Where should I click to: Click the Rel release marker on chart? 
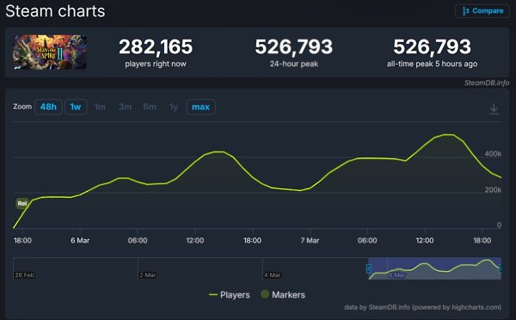(x=22, y=204)
